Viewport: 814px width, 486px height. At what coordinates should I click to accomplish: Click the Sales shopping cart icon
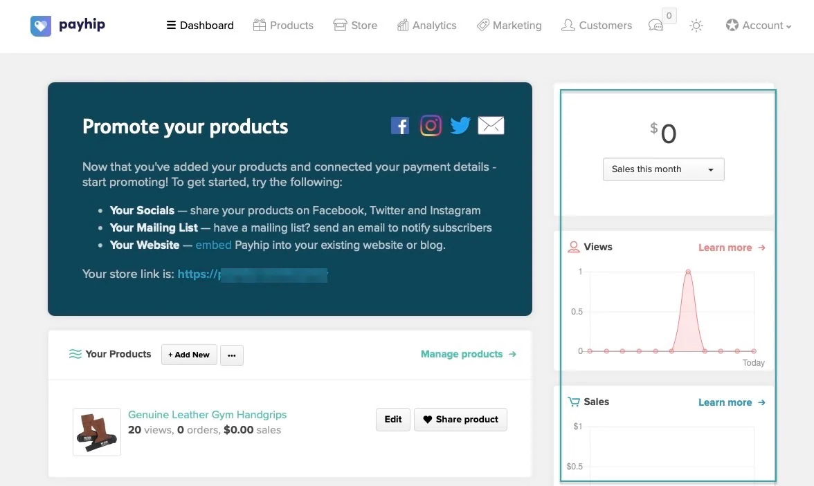[574, 402]
